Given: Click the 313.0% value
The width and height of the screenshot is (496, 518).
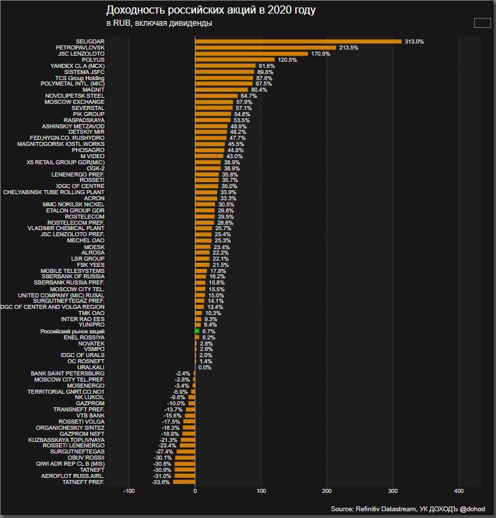Looking at the screenshot, I should click(x=414, y=41).
